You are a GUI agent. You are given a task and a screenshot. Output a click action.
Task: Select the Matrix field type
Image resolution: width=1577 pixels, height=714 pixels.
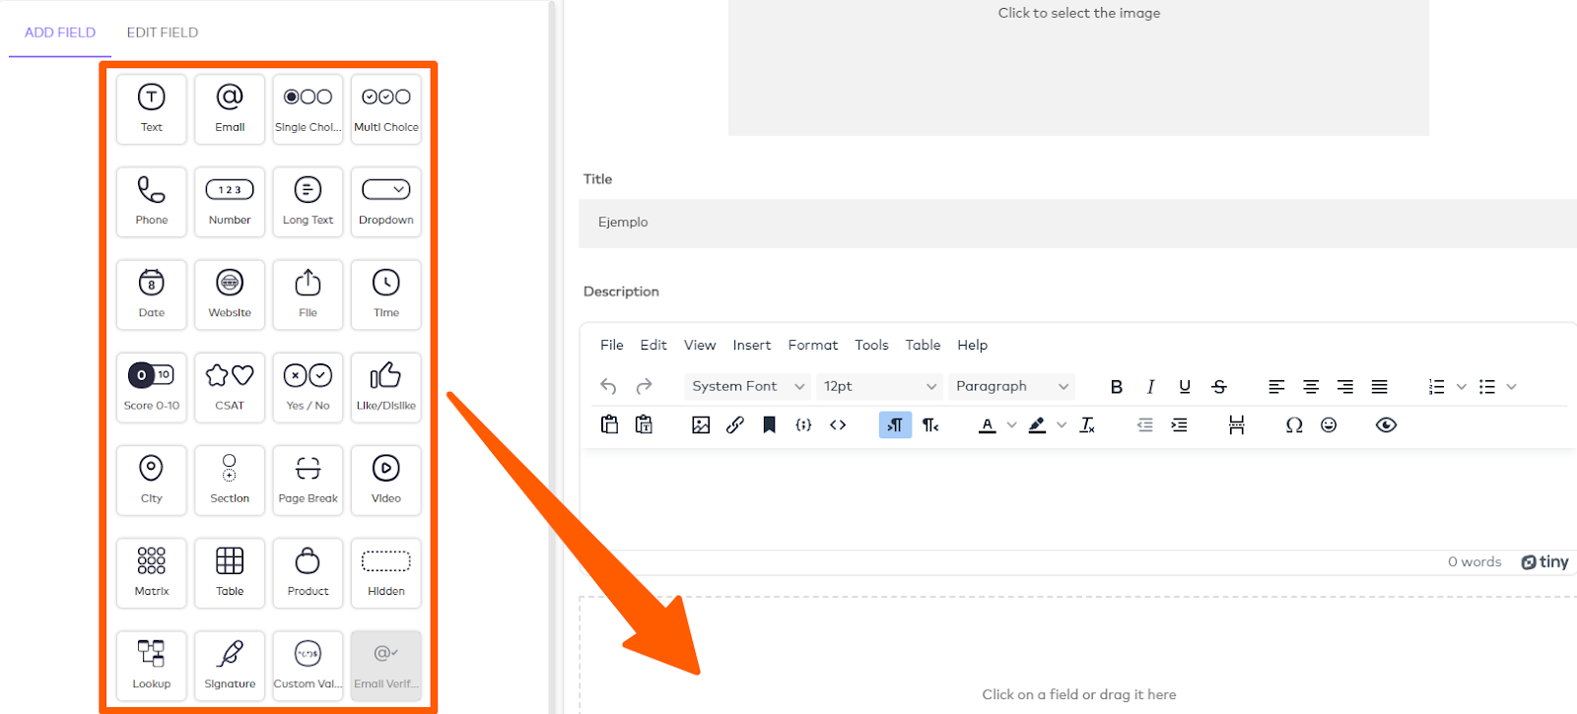click(x=152, y=572)
